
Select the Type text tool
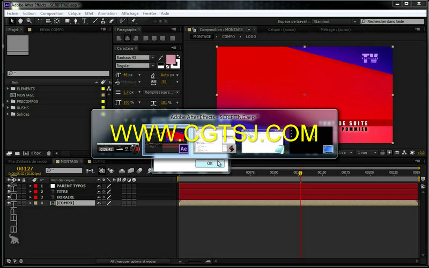click(84, 21)
